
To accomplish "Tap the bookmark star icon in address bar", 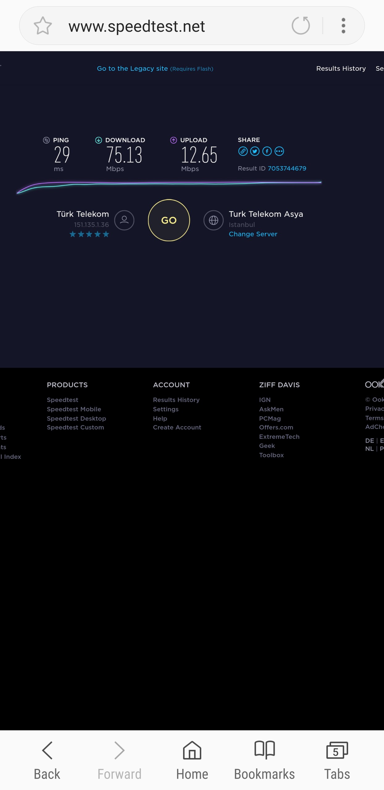I will tap(43, 26).
